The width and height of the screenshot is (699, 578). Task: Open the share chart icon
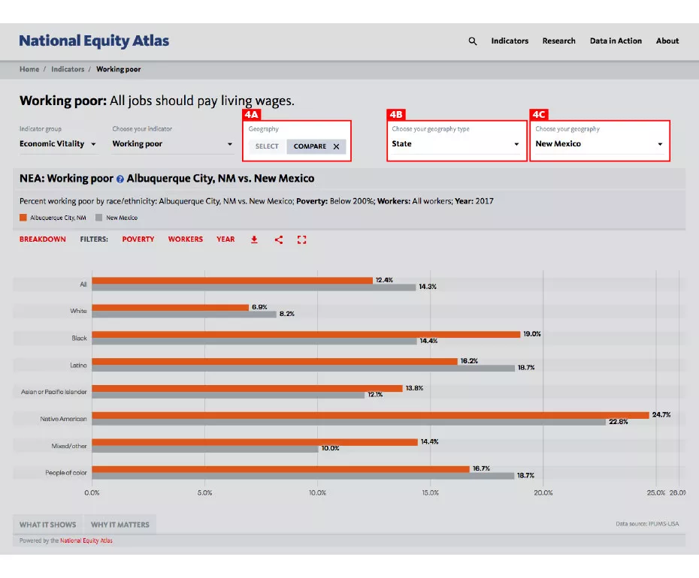point(277,239)
